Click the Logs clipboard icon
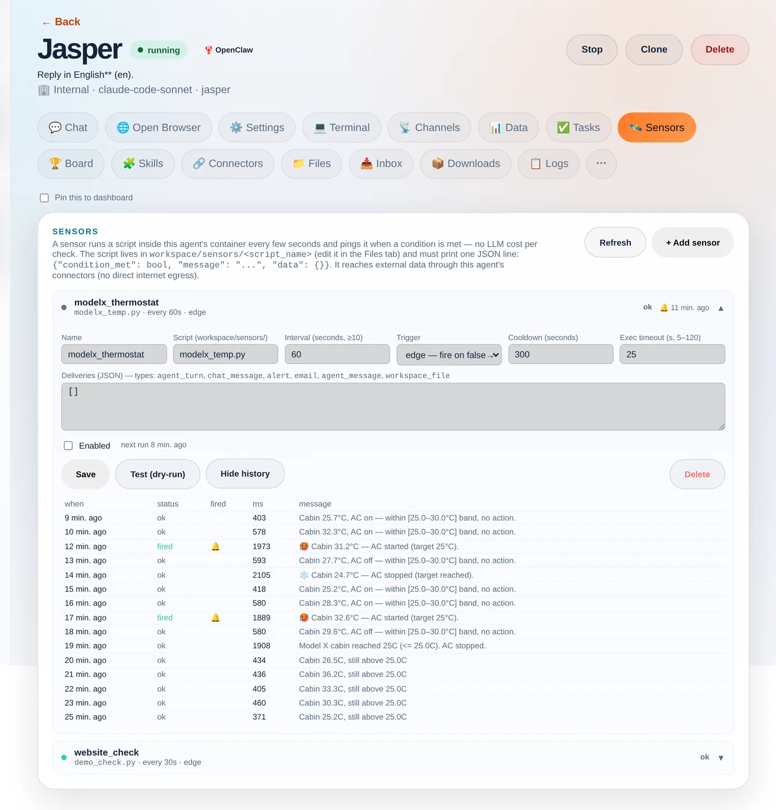776x810 pixels. pos(535,164)
